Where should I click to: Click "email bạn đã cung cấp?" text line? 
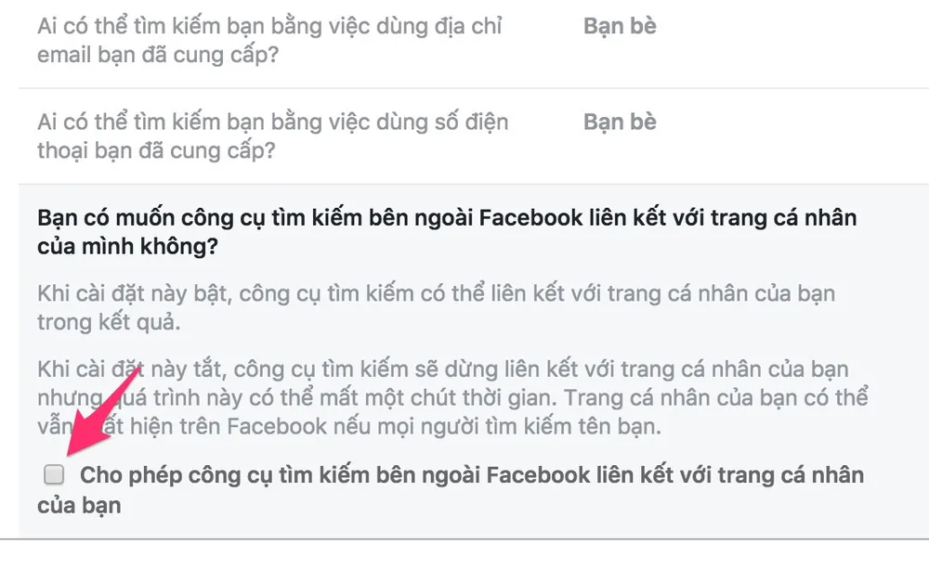(x=158, y=56)
